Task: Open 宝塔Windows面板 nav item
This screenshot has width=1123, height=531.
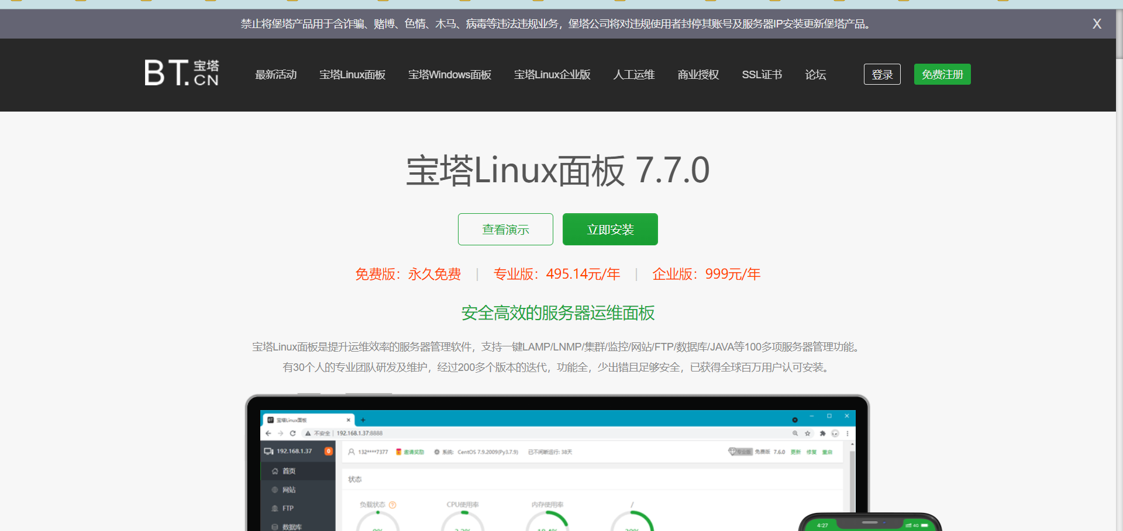Action: (450, 75)
